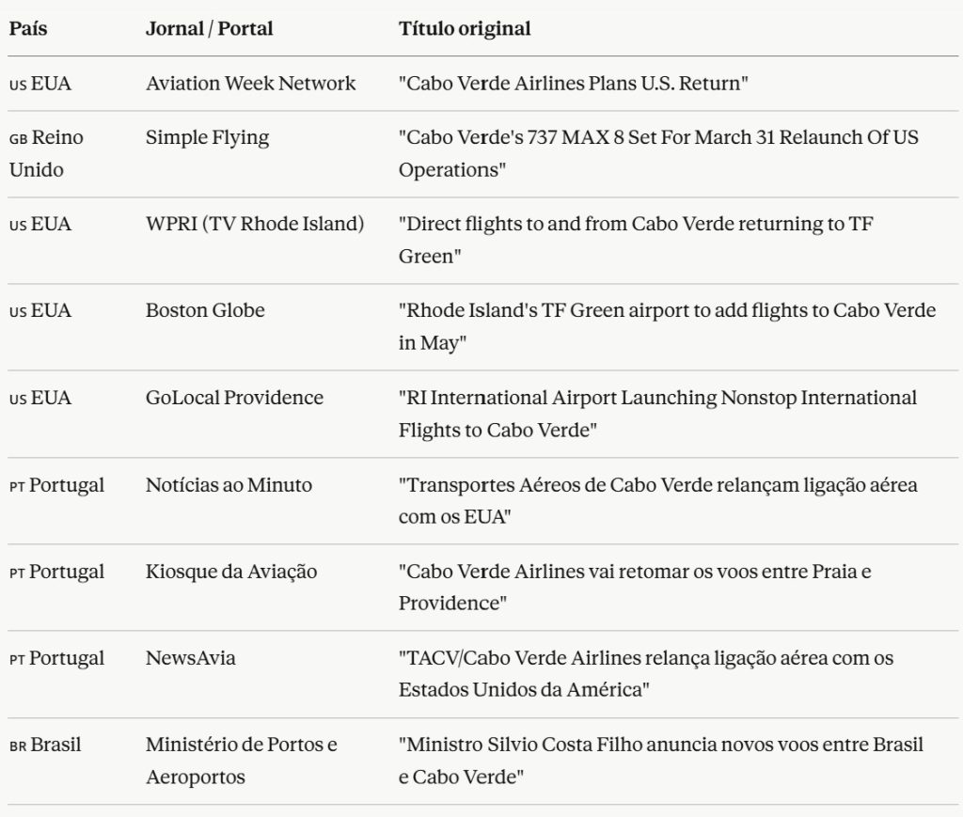Click the Boston Globe newspaper name
963x817 pixels.
pyautogui.click(x=205, y=310)
